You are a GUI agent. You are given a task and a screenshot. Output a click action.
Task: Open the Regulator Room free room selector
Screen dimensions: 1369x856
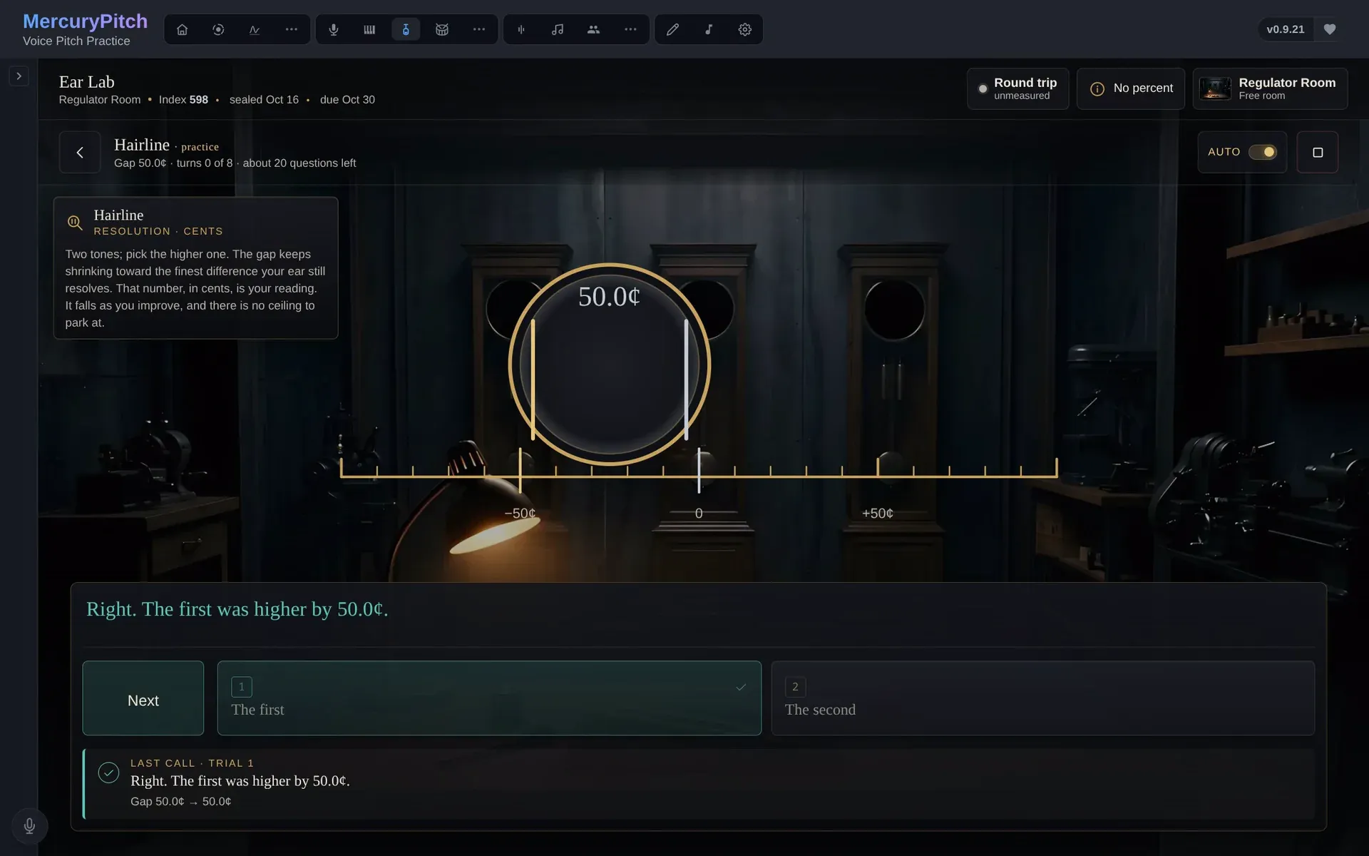(1270, 88)
